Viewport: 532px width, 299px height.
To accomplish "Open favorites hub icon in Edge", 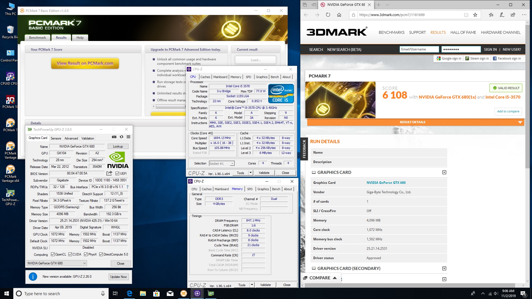I will point(491,15).
